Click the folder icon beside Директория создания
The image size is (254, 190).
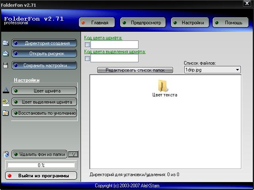coord(6,43)
